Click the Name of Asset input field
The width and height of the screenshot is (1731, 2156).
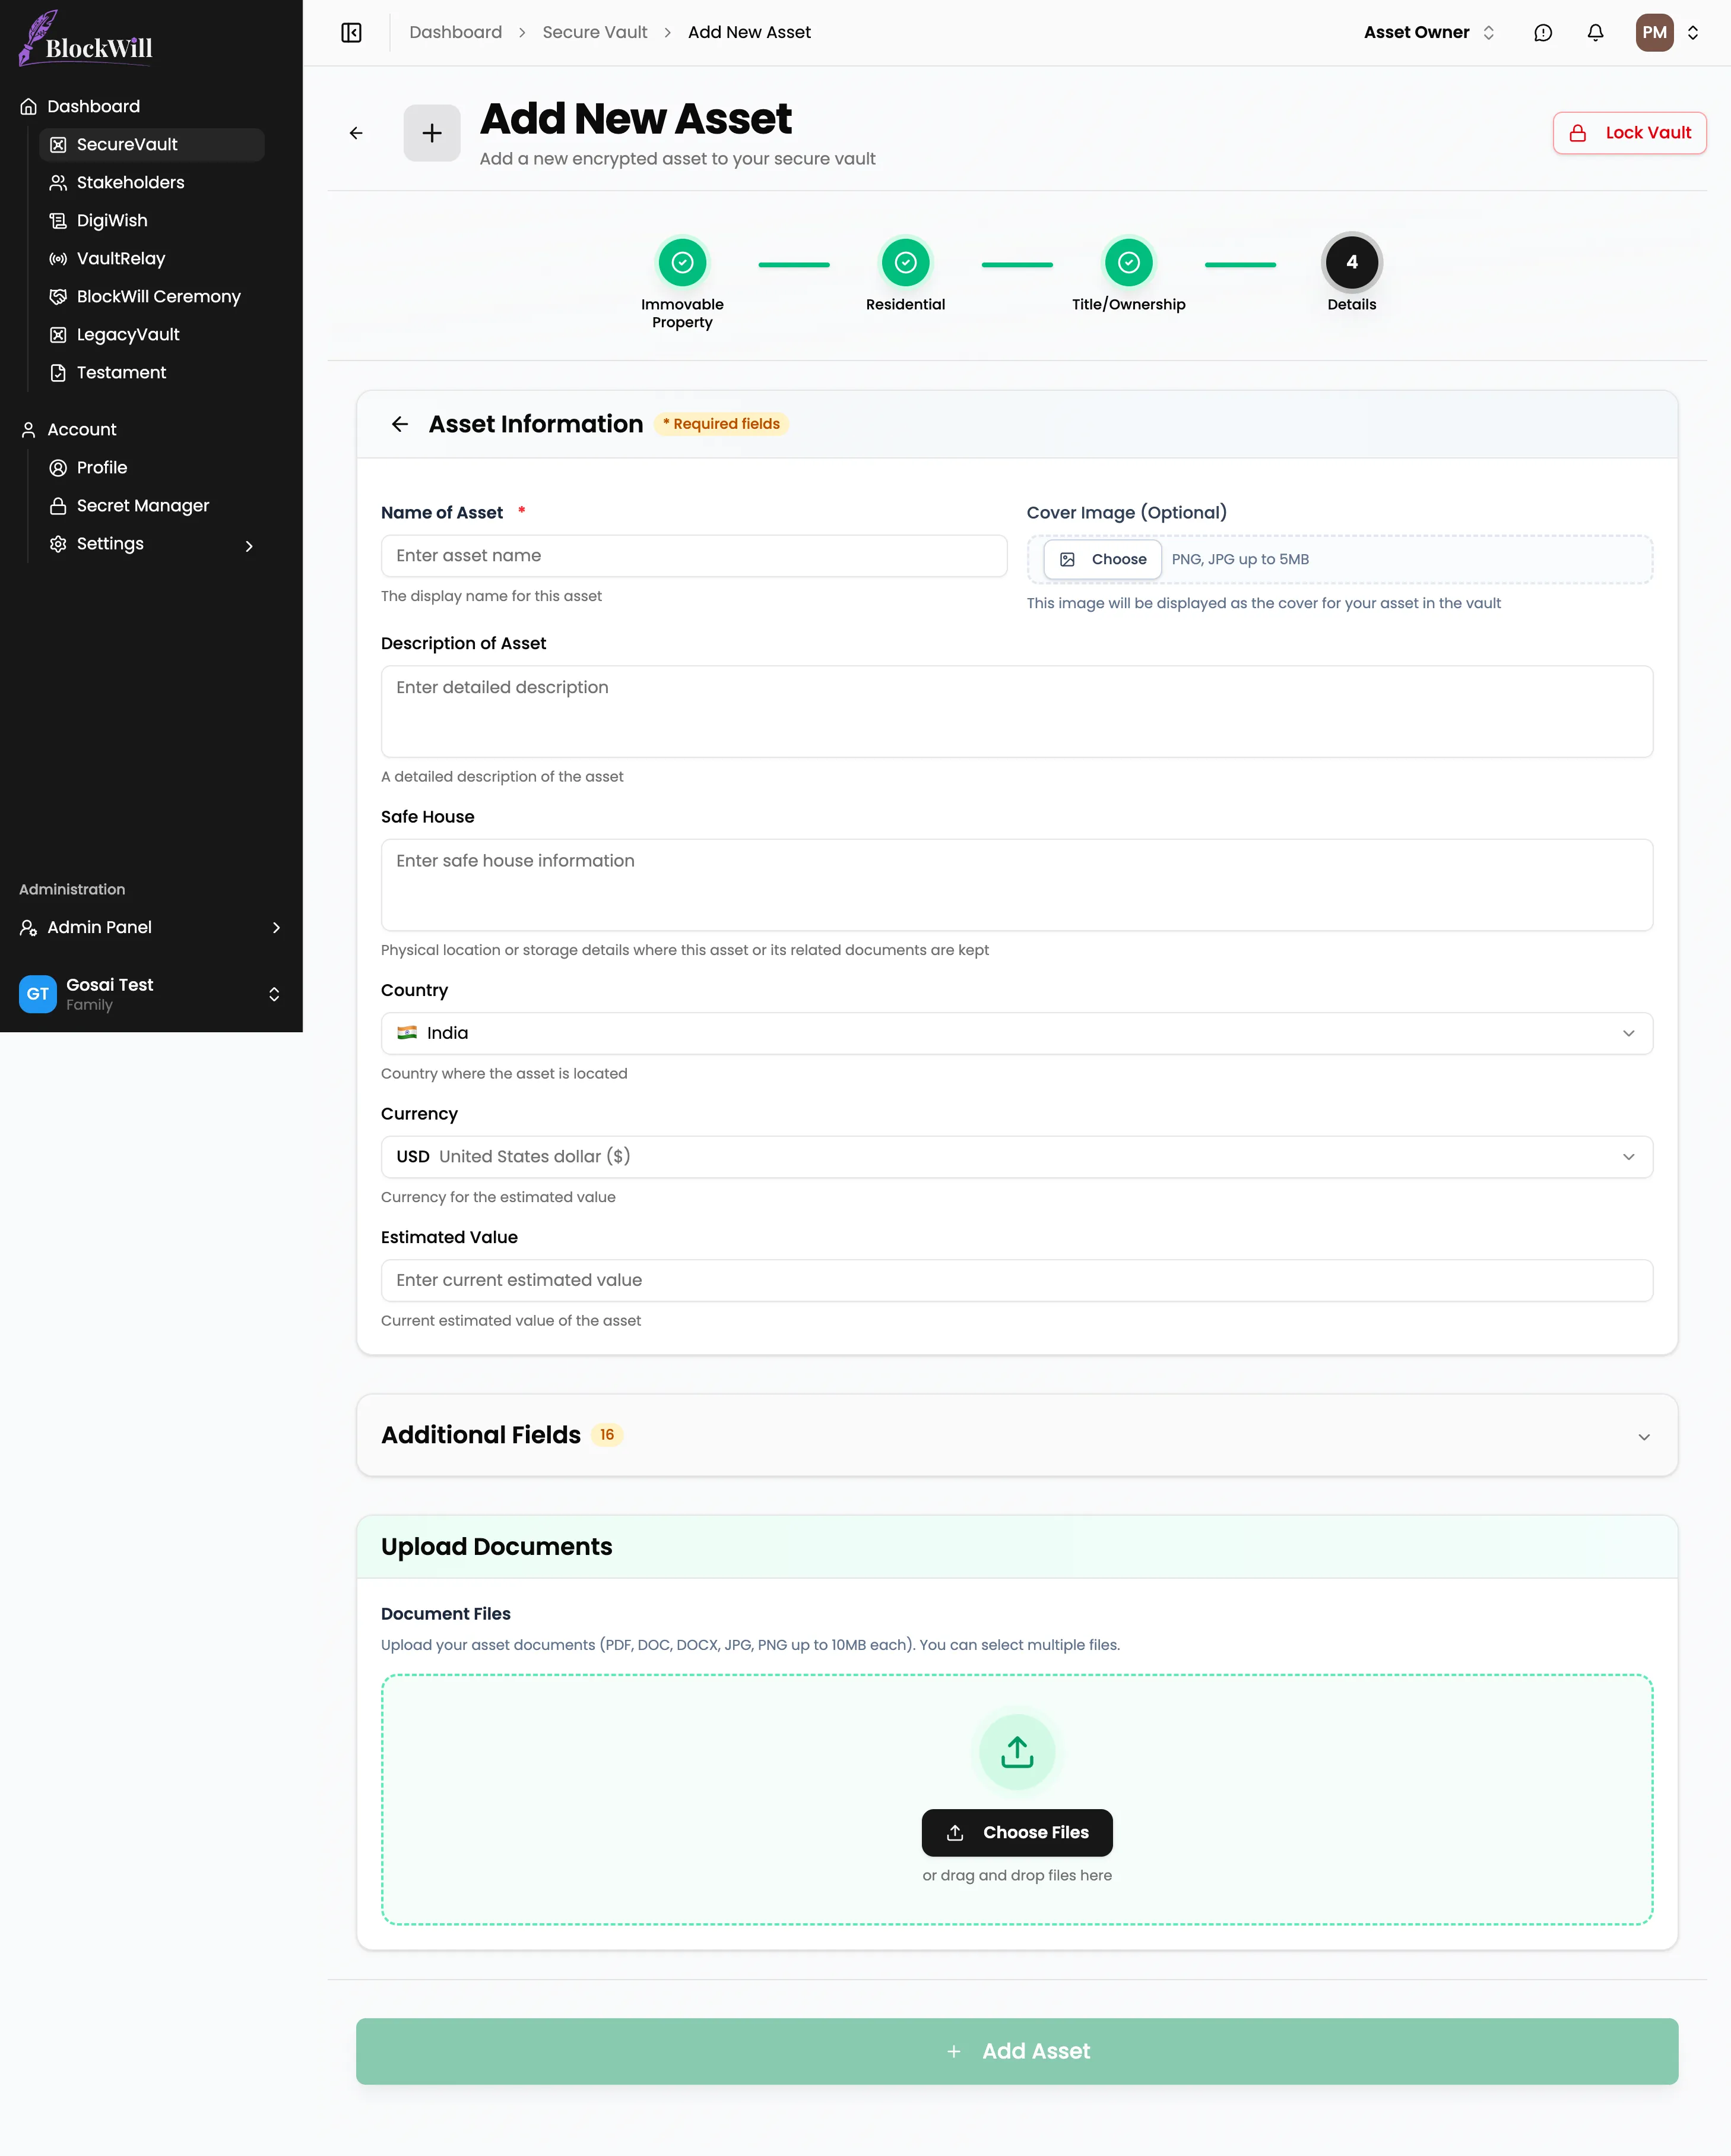[x=693, y=556]
